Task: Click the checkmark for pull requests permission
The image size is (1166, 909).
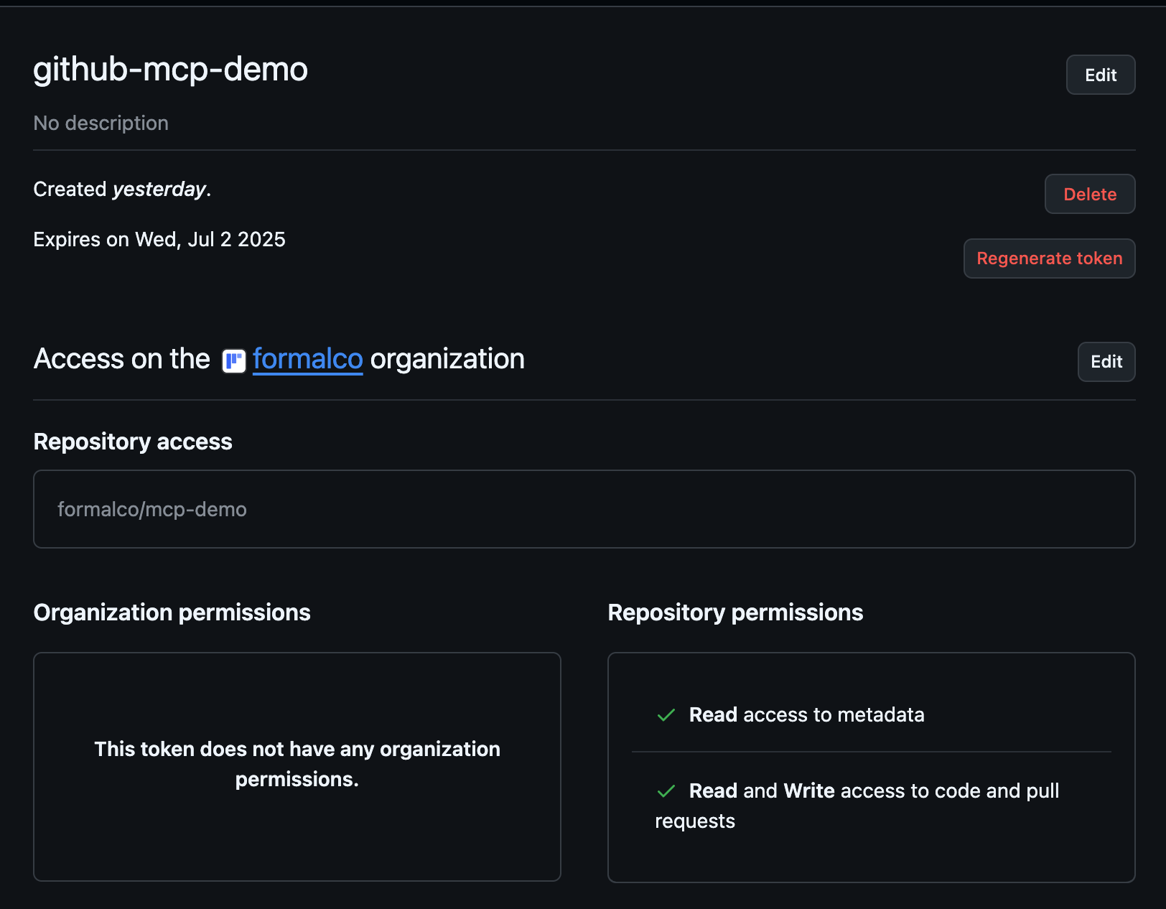Action: click(666, 791)
